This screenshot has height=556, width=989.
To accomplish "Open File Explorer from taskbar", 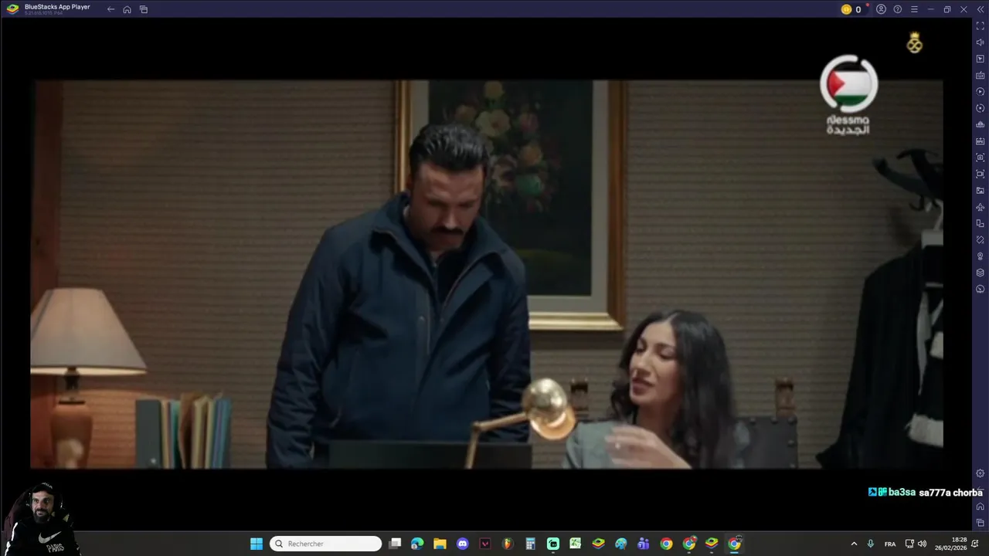I will pyautogui.click(x=440, y=544).
